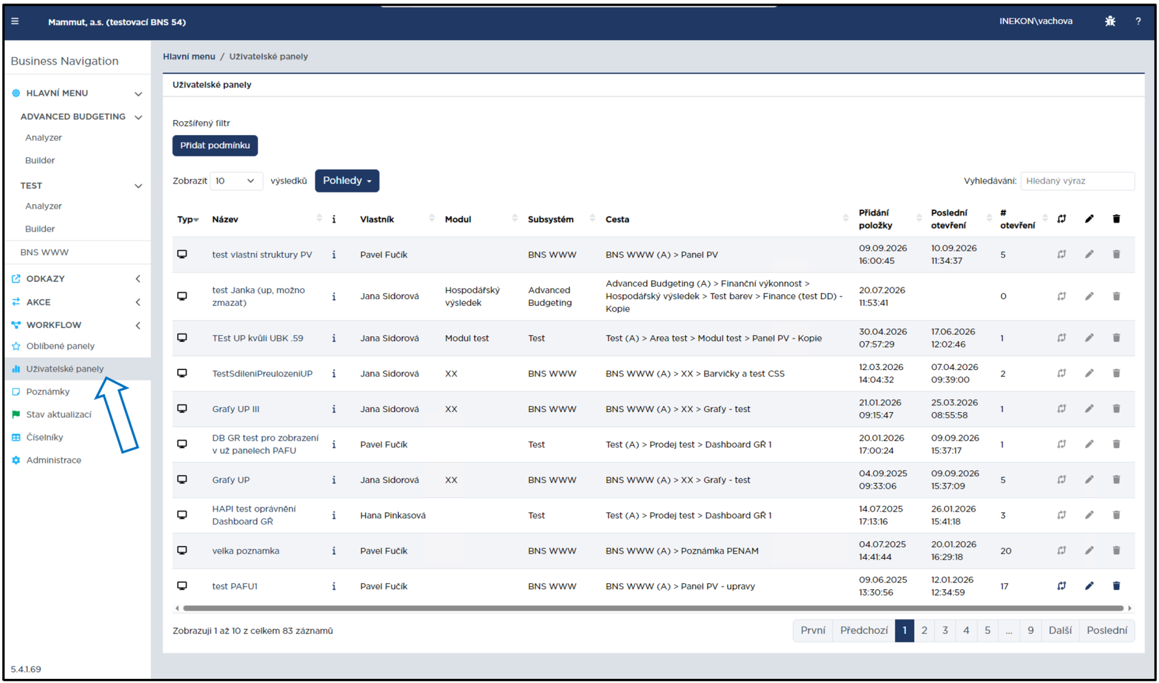Click info icon for test vlastní struktury PV
Screen dimensions: 1159x683
pos(334,254)
